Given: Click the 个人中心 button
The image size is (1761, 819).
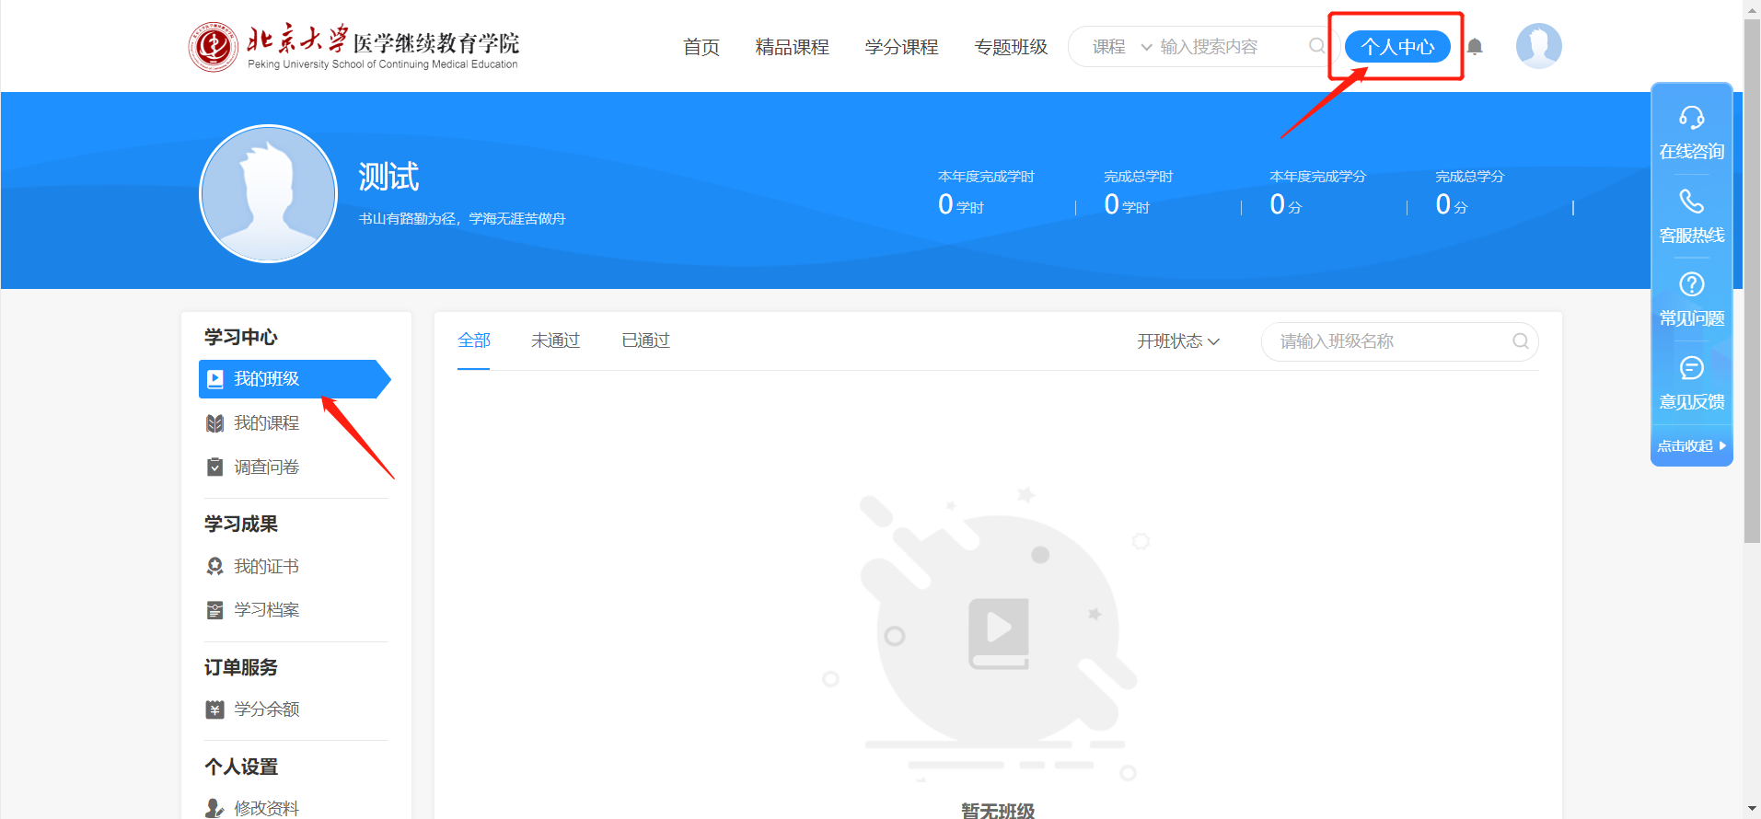Looking at the screenshot, I should tap(1397, 46).
